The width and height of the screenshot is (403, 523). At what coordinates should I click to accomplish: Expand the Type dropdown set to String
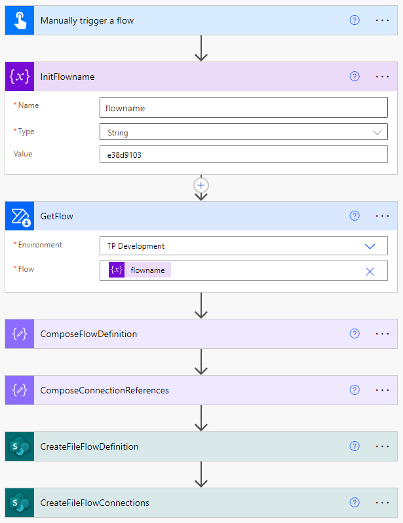pos(376,132)
